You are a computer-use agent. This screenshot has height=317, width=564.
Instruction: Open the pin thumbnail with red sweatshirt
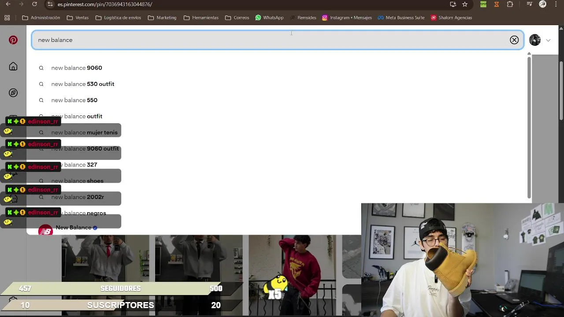[x=292, y=275]
